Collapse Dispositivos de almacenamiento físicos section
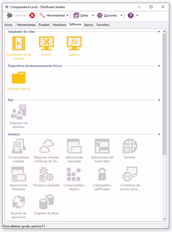This screenshot has height=232, width=172. [159, 66]
